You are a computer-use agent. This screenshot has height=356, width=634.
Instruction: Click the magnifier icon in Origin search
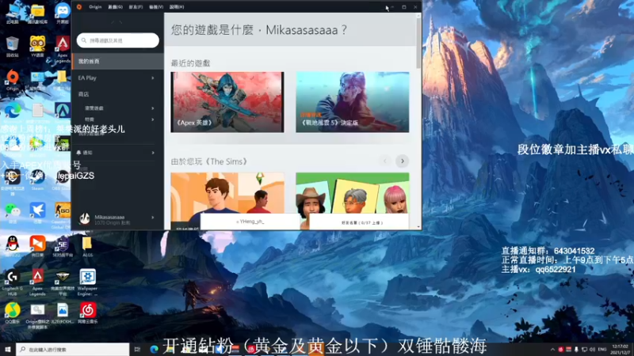click(x=84, y=40)
